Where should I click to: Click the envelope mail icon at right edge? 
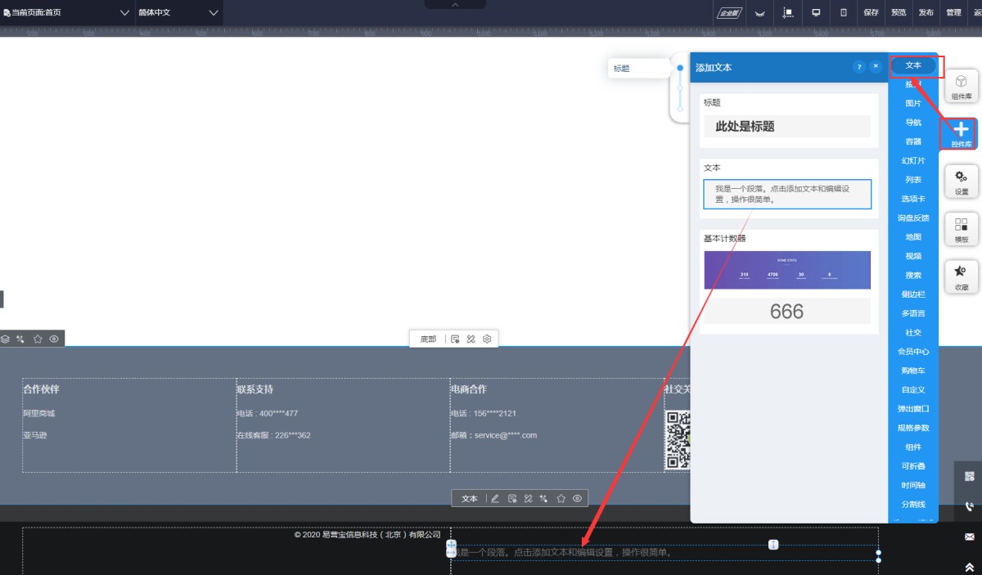[x=969, y=537]
